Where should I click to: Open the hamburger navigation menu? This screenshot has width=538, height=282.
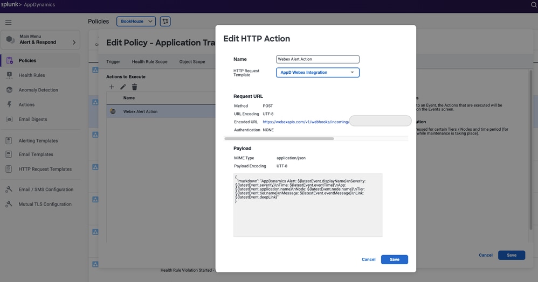[x=8, y=22]
